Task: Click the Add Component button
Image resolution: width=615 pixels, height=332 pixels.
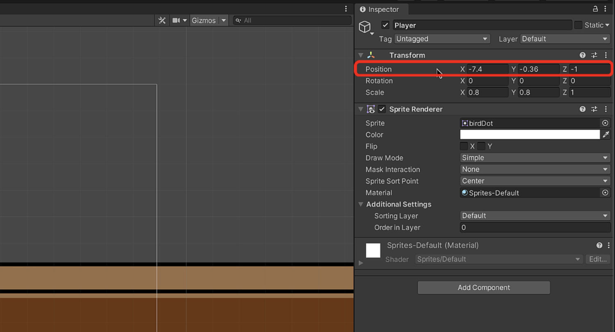Action: (x=484, y=288)
